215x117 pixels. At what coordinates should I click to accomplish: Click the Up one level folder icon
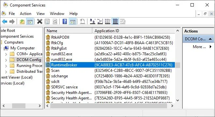pos(22,21)
